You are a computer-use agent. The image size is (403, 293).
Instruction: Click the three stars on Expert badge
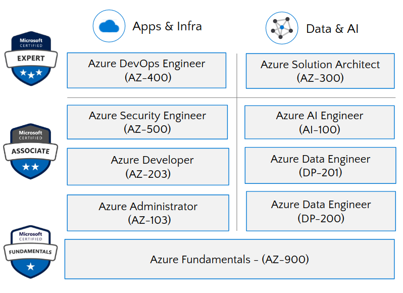pyautogui.click(x=31, y=74)
